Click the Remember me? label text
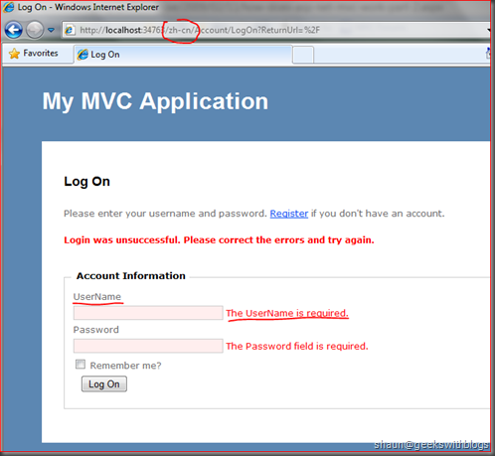The width and height of the screenshot is (495, 456). coord(125,366)
